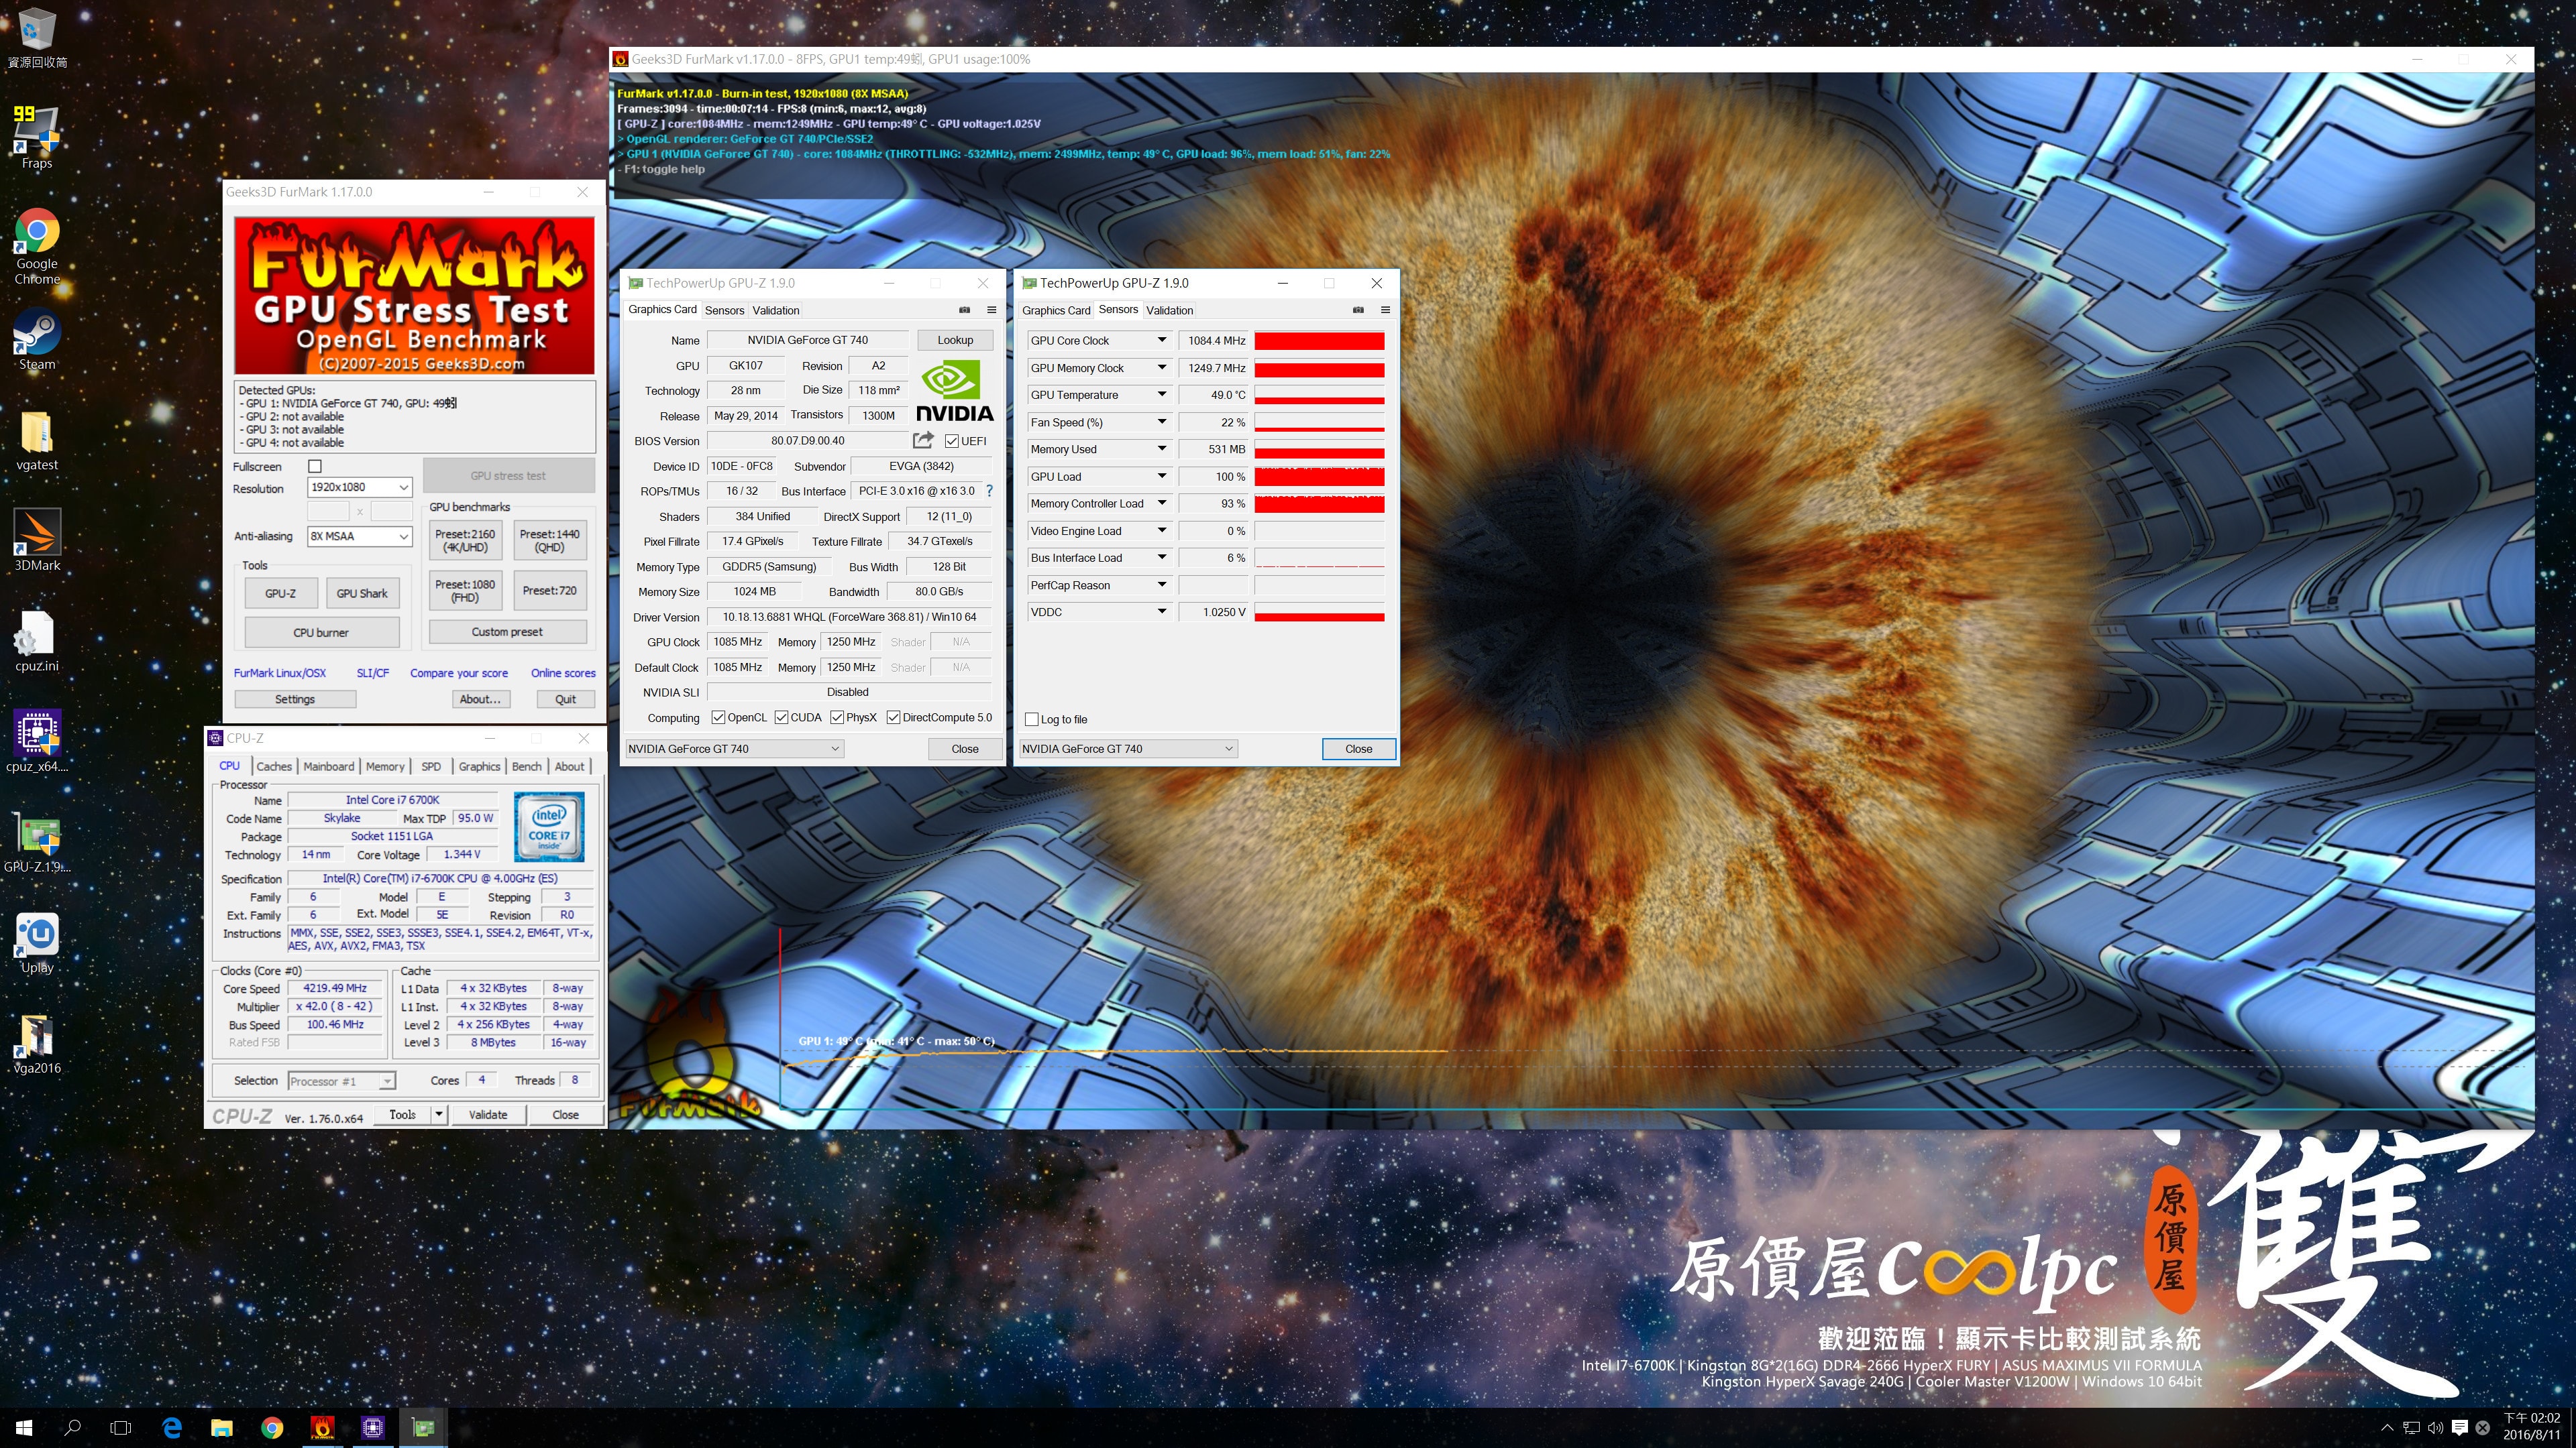Run the Preset:1080 (FHD) benchmark
The image size is (2576, 1448).
point(465,591)
